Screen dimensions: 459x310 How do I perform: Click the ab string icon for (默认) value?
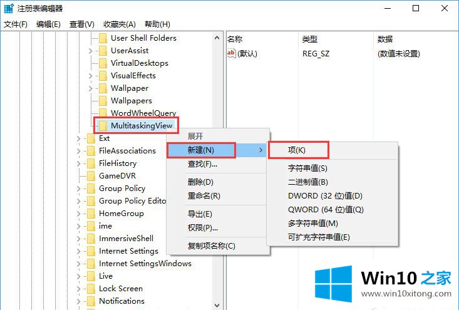coord(231,53)
